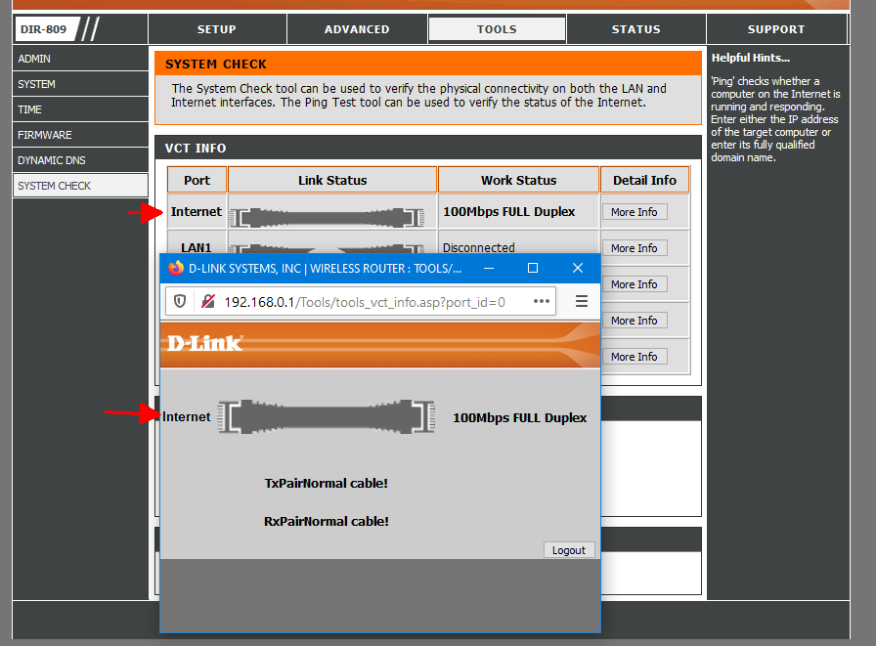Click 'RxPairNormal cable!' text

click(327, 521)
